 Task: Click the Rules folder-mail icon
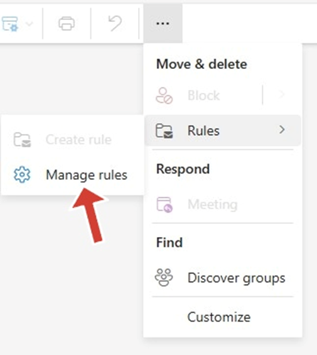pyautogui.click(x=164, y=131)
